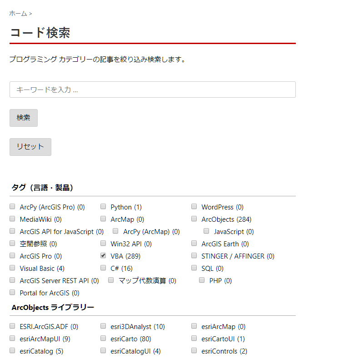Click the コード検索 page heading
Screen dimensions: 359x359
[40, 33]
